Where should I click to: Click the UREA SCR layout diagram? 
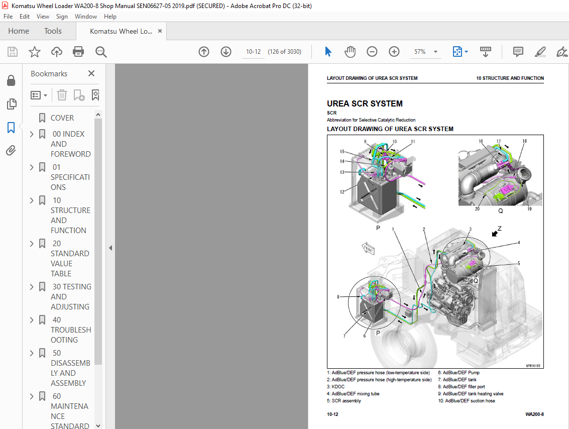[x=435, y=252]
